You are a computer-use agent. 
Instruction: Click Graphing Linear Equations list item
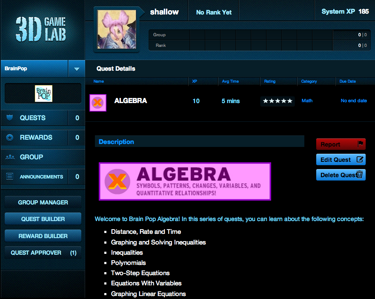148,294
